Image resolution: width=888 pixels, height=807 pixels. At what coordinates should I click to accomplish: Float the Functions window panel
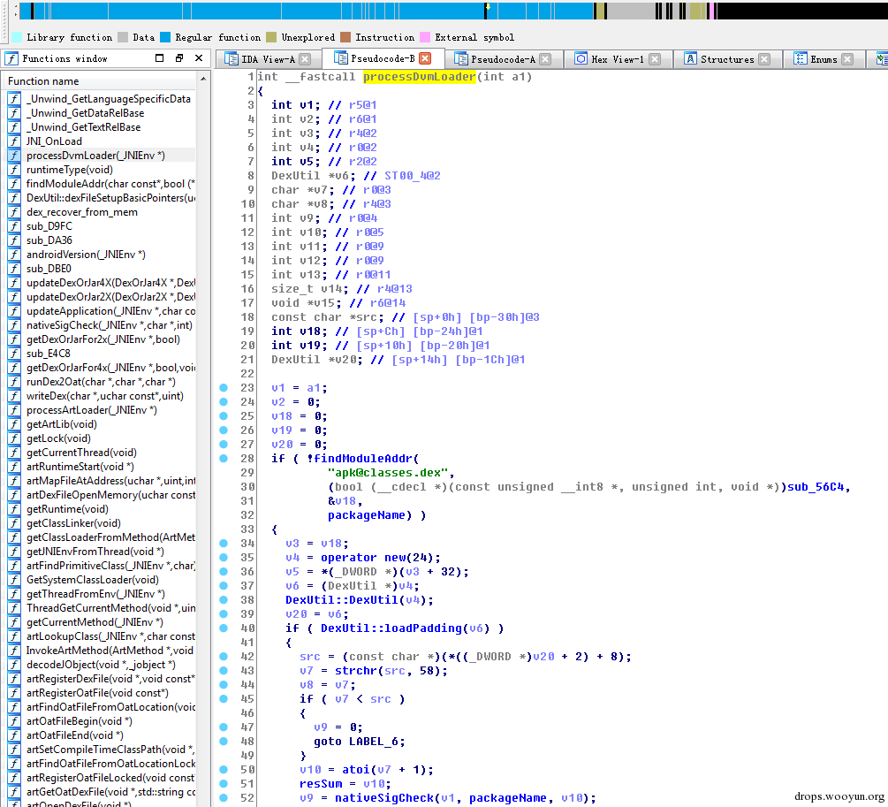179,58
